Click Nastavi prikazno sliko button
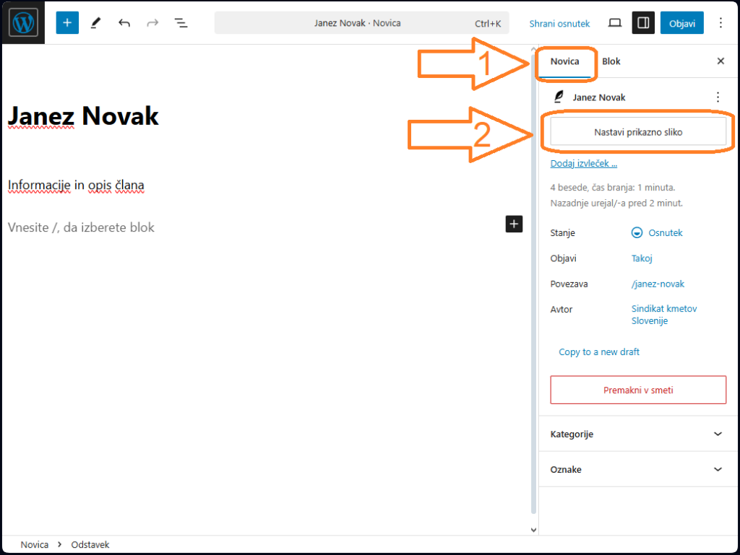This screenshot has height=555, width=740. [637, 132]
